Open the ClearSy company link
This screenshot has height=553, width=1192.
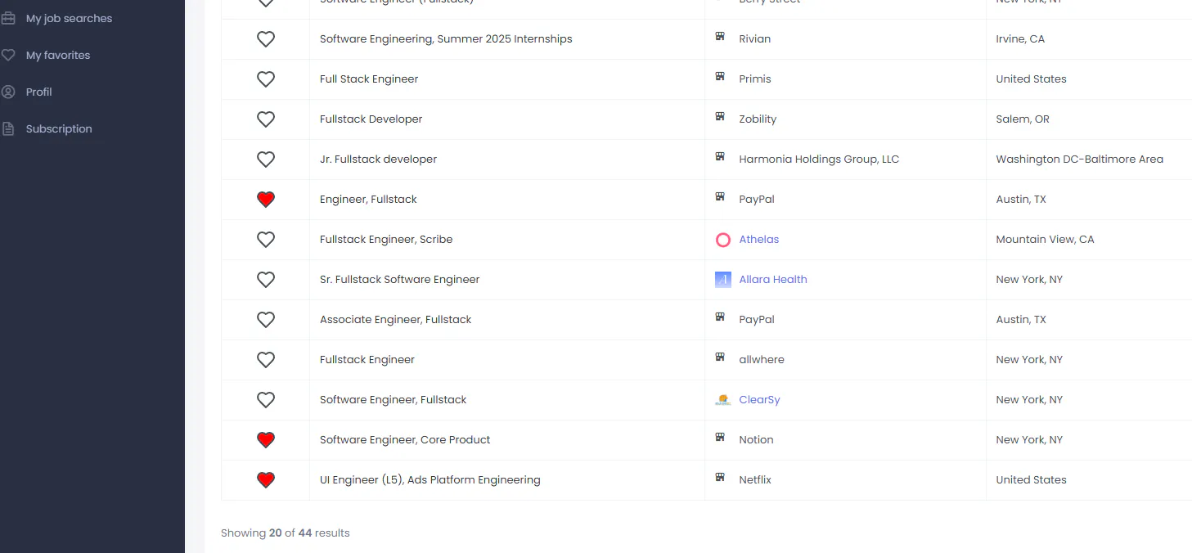tap(760, 399)
